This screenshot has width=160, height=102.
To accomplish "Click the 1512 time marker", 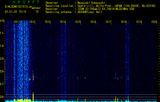I will click(32, 22).
